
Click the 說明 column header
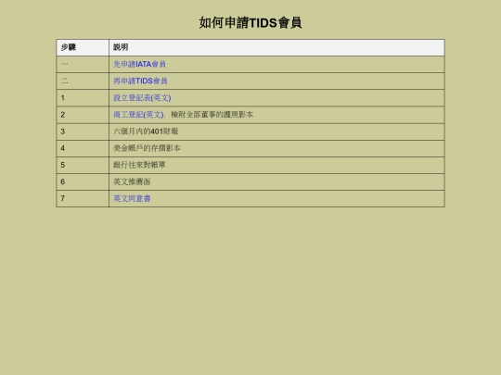click(276, 47)
